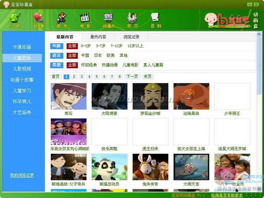The width and height of the screenshot is (264, 198).
Task: Click the vertical scrollbar thumb
Action: point(259,66)
